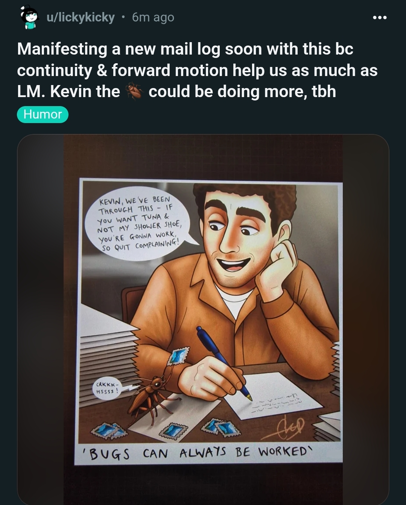
Task: Click the pair of stamps near the signature
Action: [221, 427]
